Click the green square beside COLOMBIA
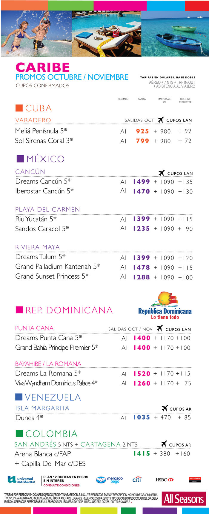The width and height of the screenshot is (209, 514). (x=19, y=433)
